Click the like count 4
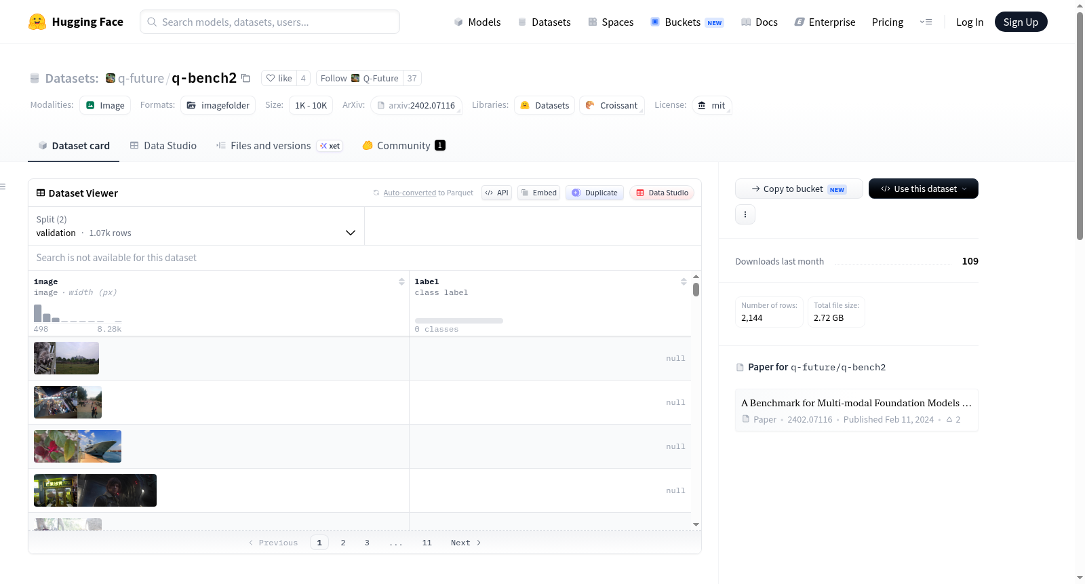The image size is (1085, 584). tap(303, 78)
